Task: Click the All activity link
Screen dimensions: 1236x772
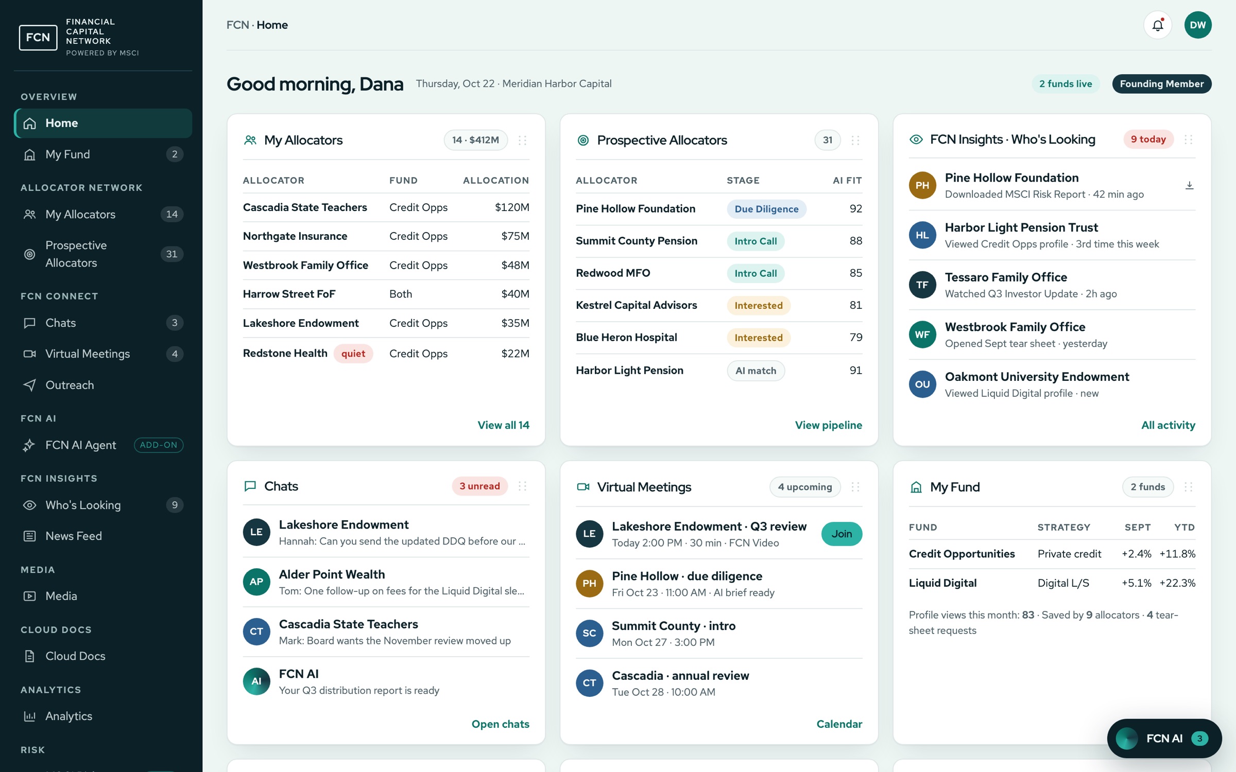Action: tap(1168, 425)
